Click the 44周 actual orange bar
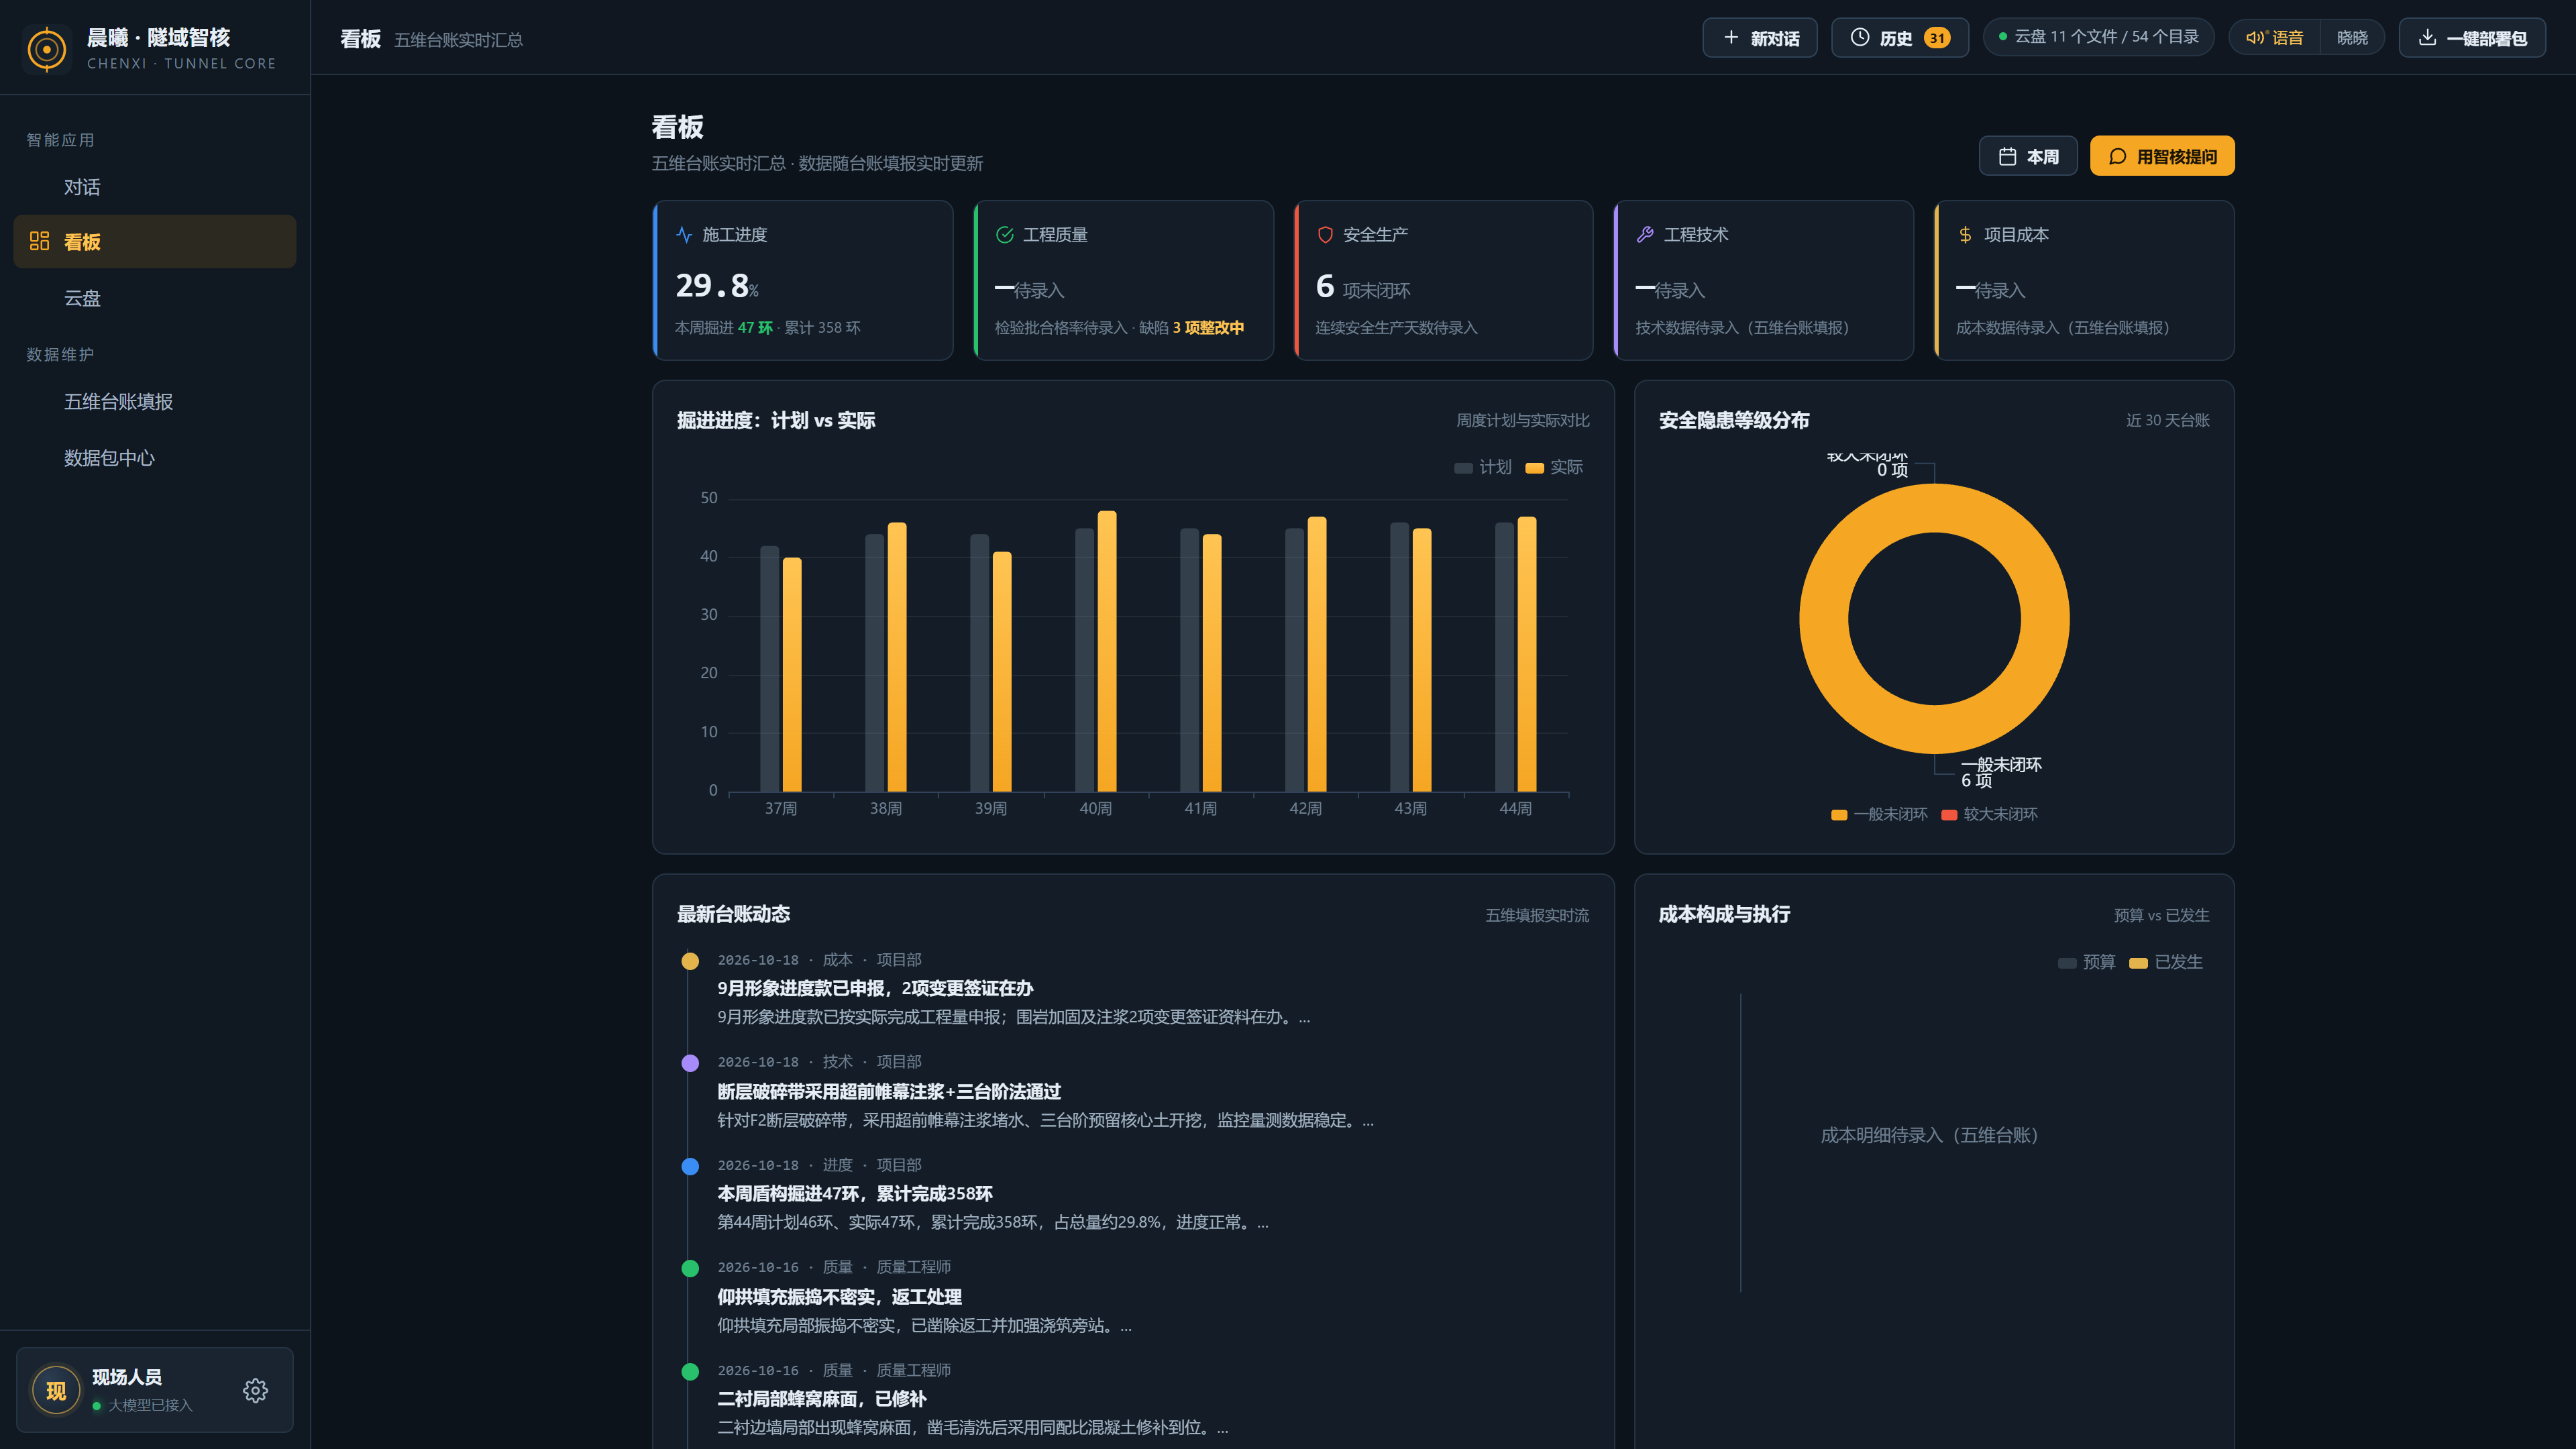Image resolution: width=2576 pixels, height=1449 pixels. (1527, 654)
